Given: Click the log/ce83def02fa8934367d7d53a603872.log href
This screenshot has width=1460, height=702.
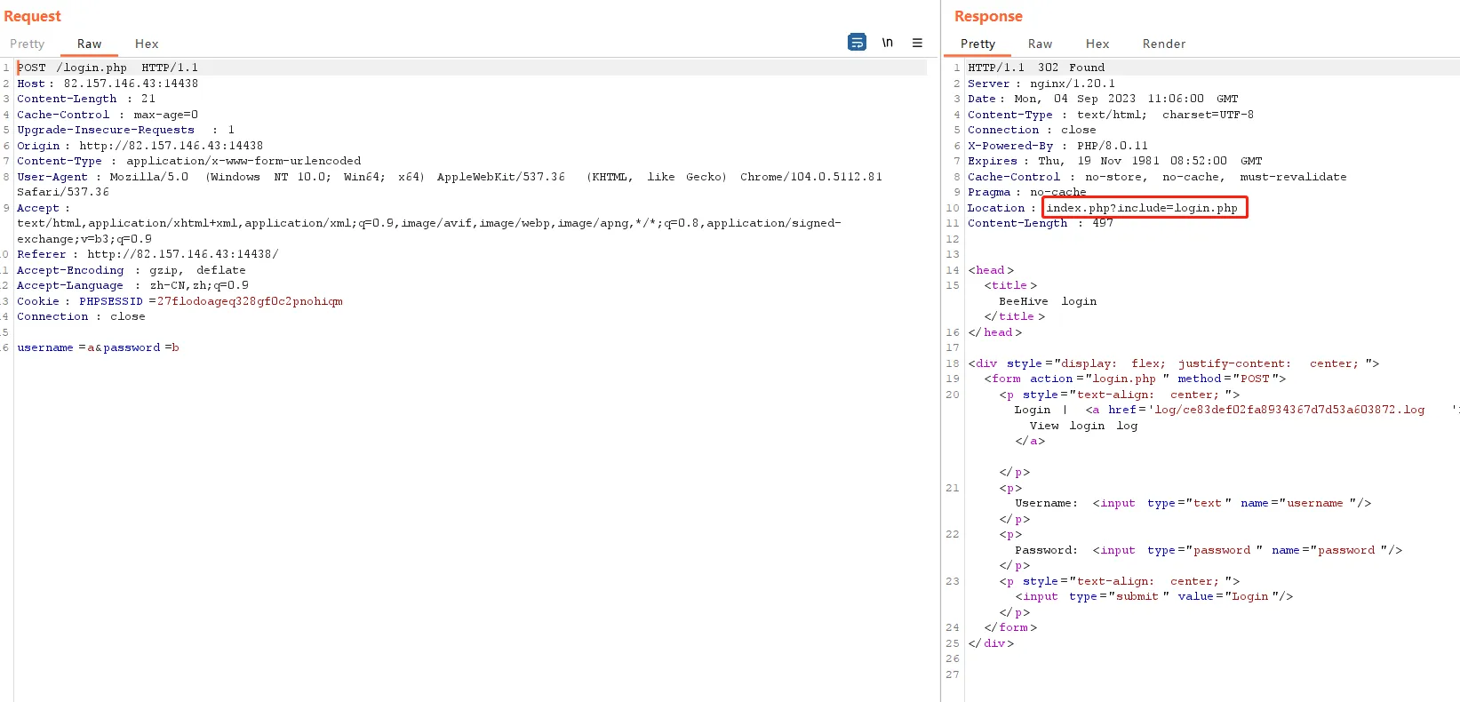Looking at the screenshot, I should coord(1289,410).
